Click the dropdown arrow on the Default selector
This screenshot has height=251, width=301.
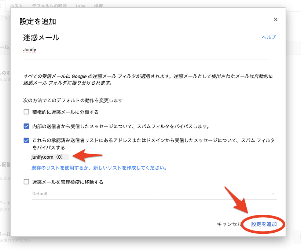273,194
